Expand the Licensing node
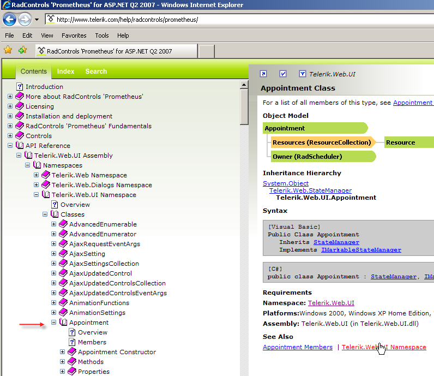The height and width of the screenshot is (376, 434). [10, 106]
